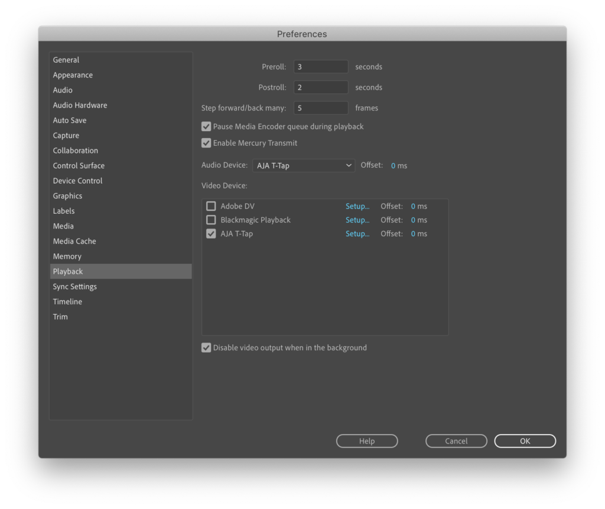Cancel the Preferences dialog
605x509 pixels.
point(456,441)
